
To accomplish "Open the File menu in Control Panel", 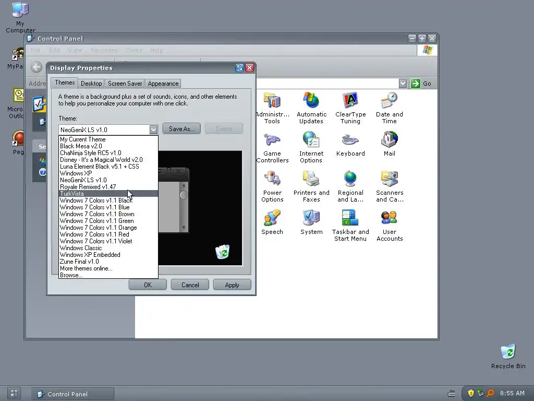I will pos(35,50).
